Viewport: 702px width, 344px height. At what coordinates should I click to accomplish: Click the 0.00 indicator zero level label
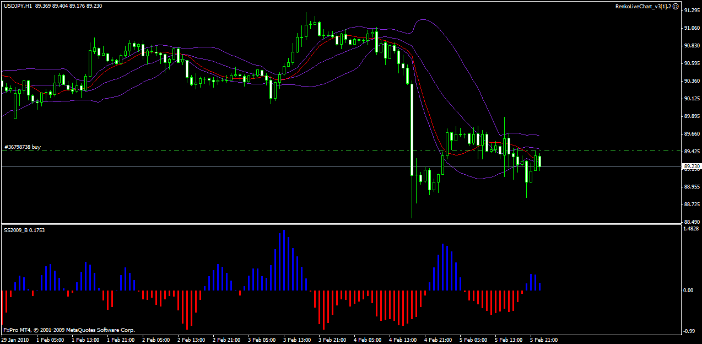click(x=688, y=291)
